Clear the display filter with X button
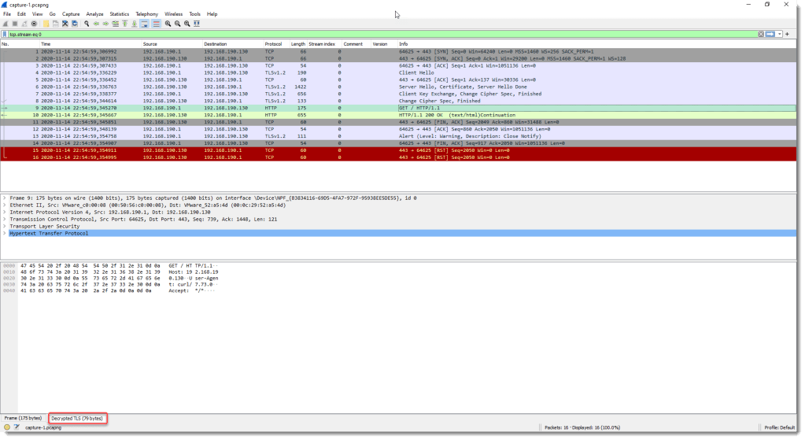 (761, 34)
